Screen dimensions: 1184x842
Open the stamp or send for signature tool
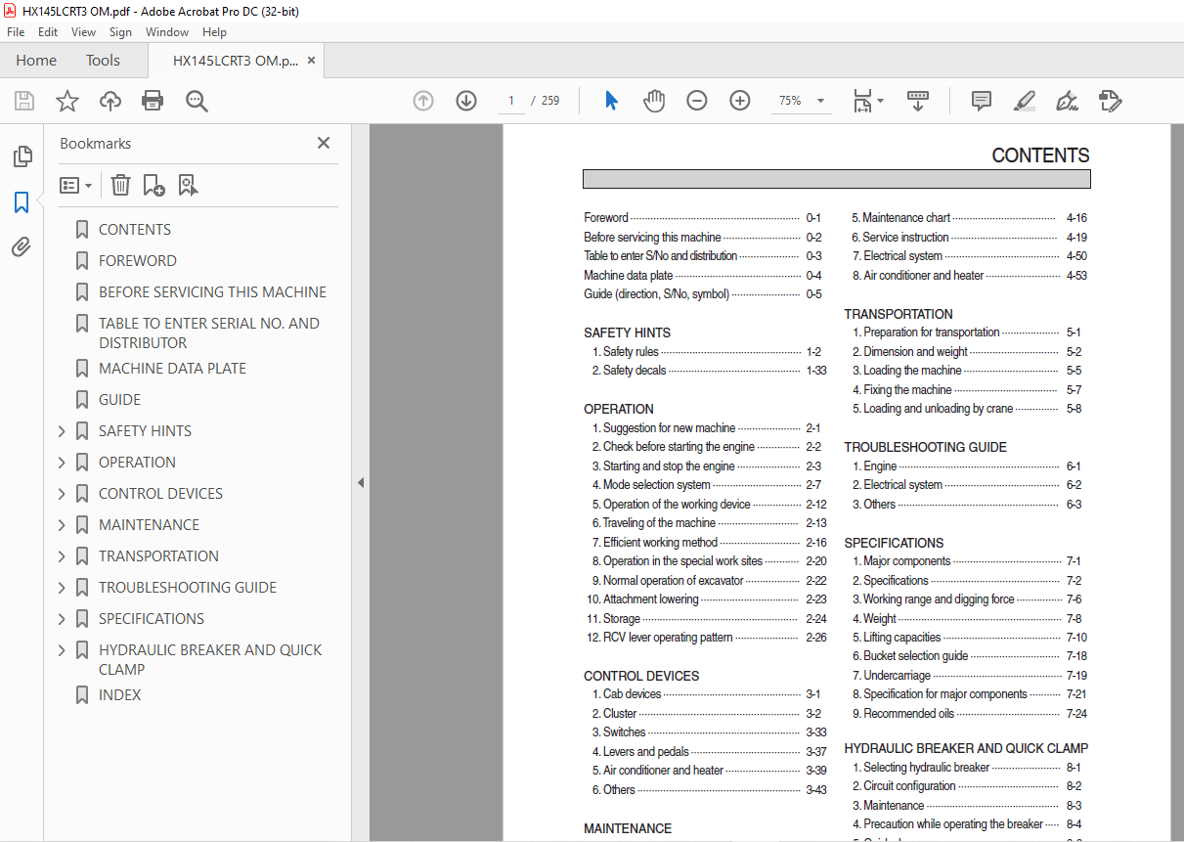[1110, 101]
